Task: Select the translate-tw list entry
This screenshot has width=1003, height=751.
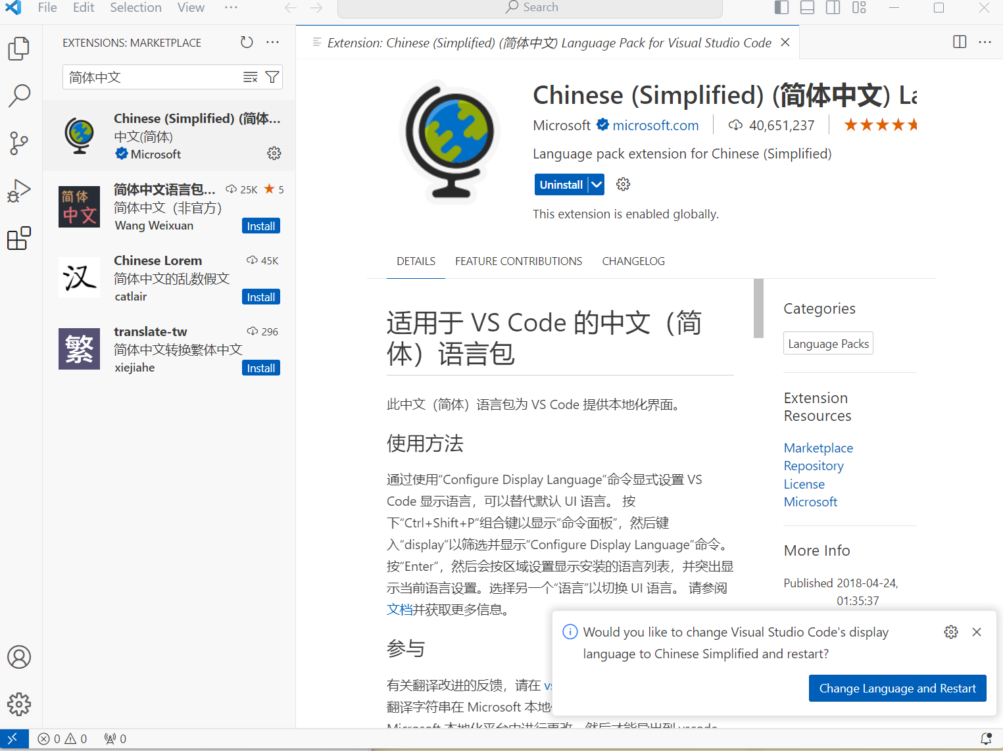Action: [169, 349]
